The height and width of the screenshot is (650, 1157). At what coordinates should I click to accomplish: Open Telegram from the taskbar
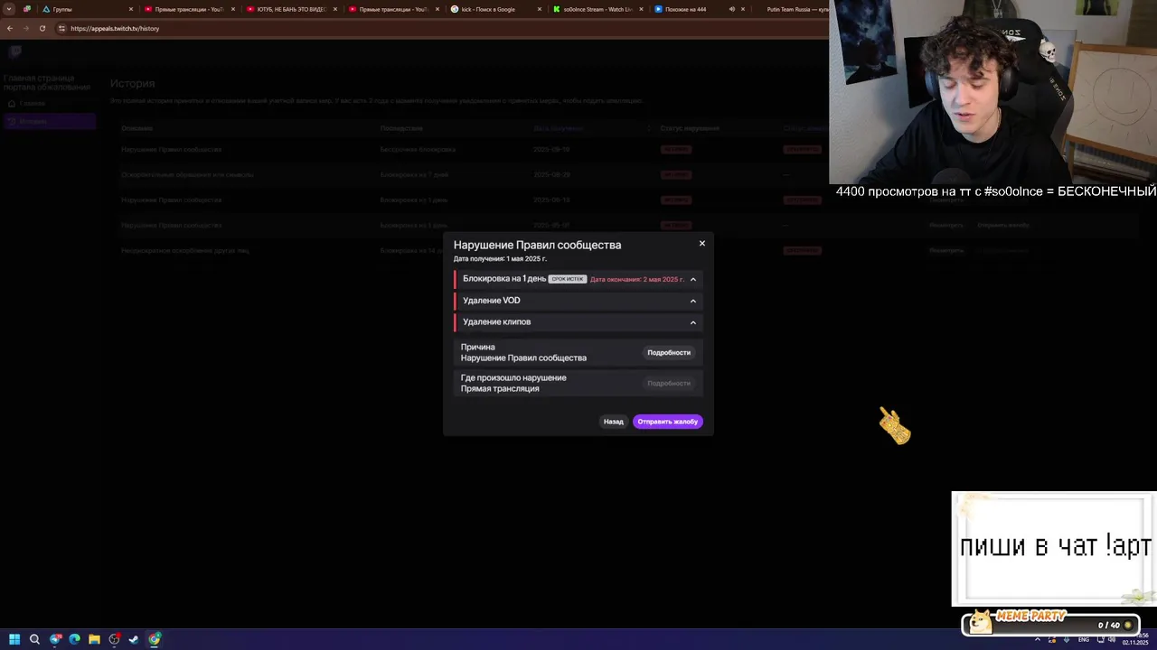point(55,639)
